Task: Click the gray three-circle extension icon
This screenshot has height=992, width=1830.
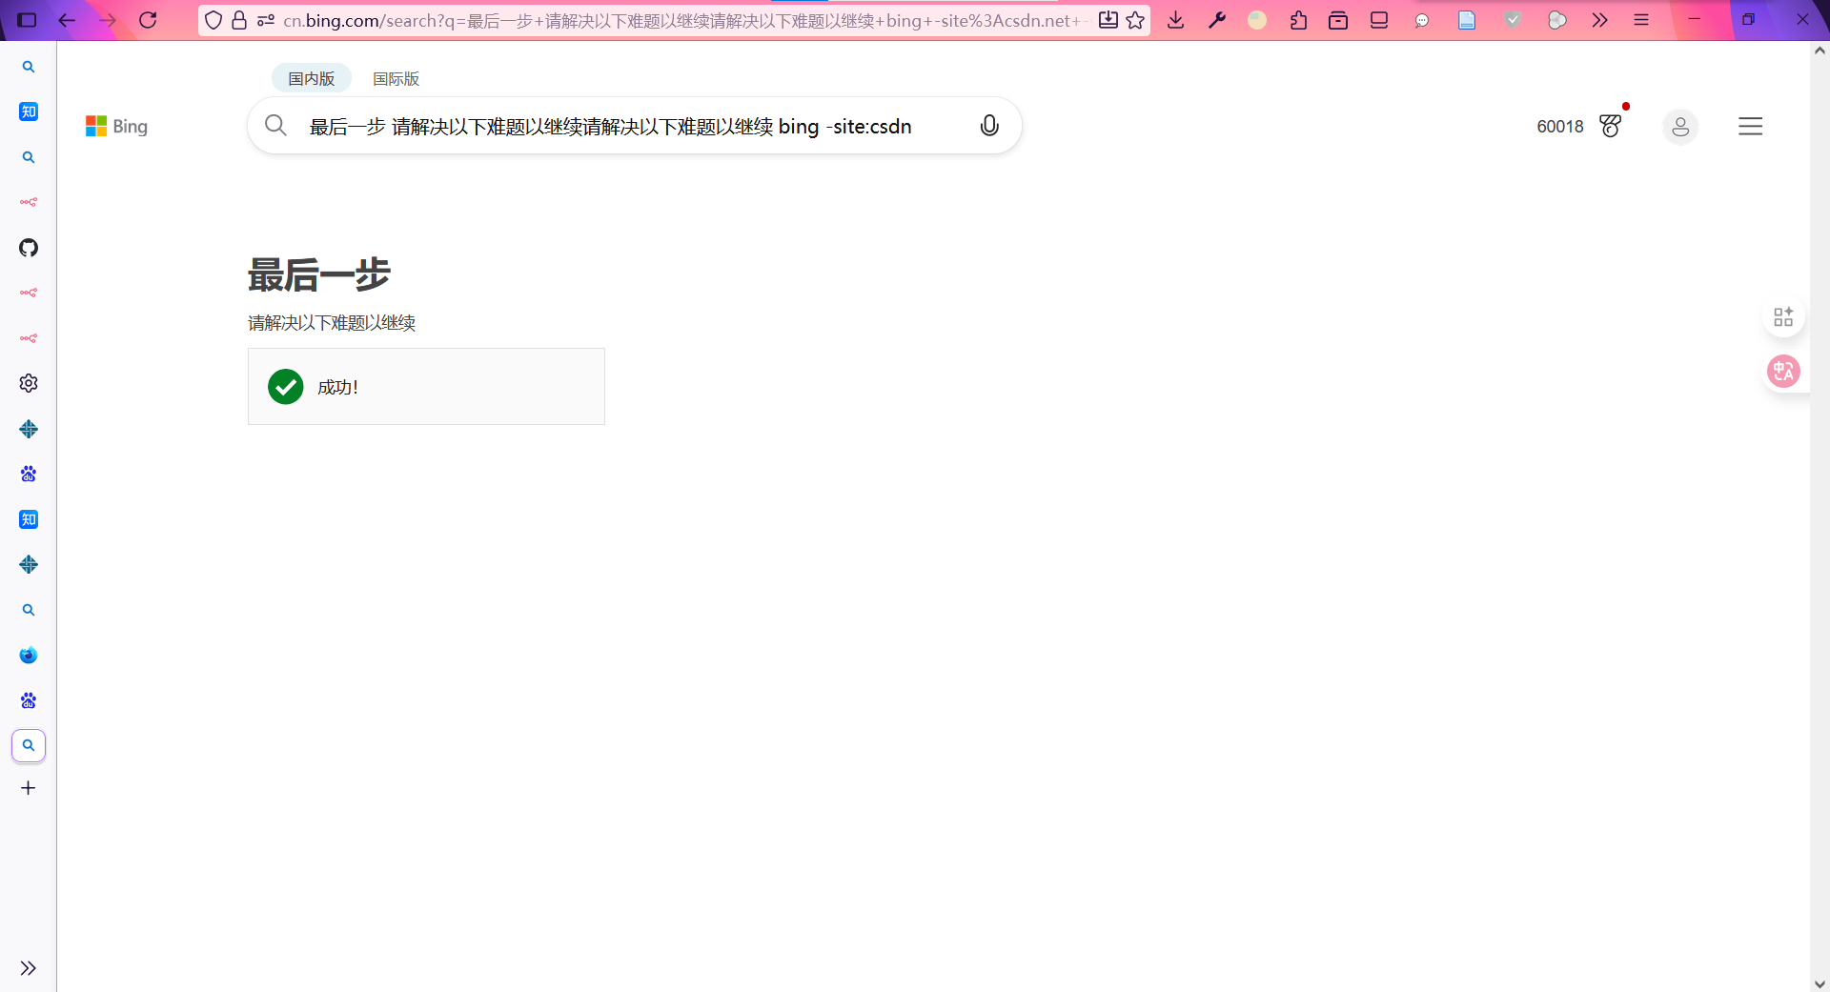Action: click(1557, 19)
